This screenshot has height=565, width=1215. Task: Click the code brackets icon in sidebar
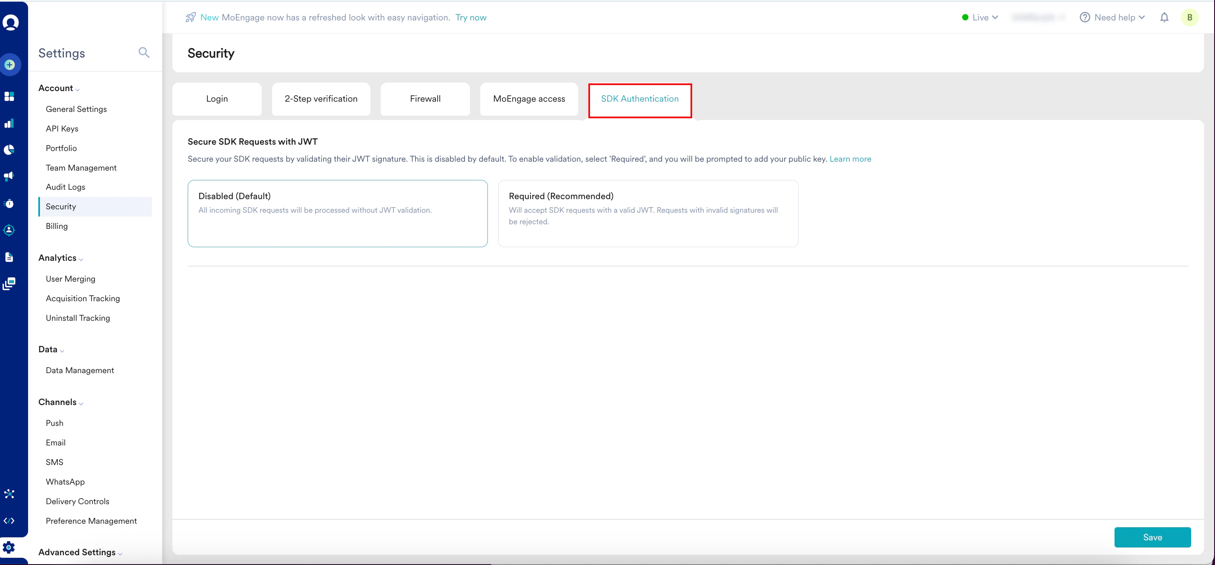pos(9,521)
